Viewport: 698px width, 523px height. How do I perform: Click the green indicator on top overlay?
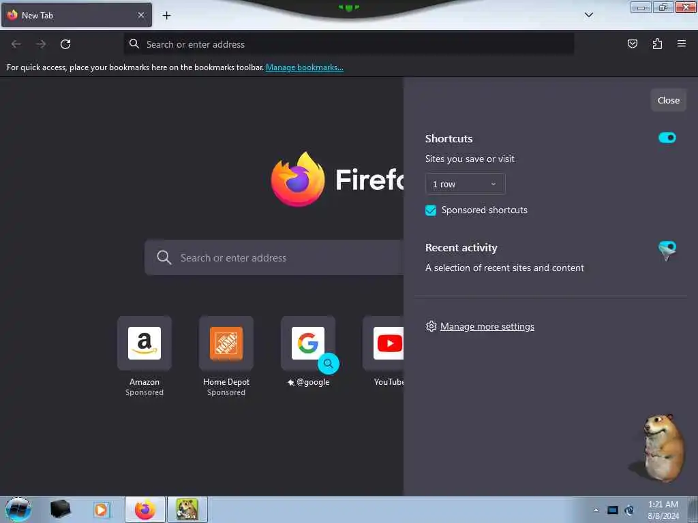[x=348, y=7]
